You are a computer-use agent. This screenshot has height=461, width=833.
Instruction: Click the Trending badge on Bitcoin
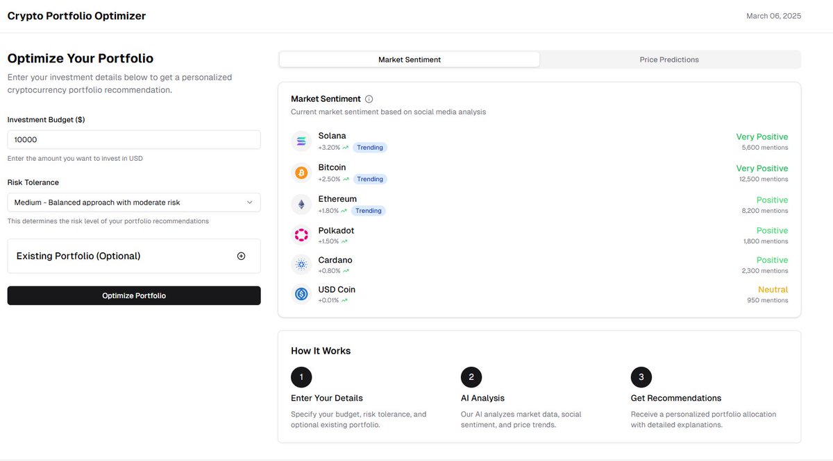click(370, 179)
